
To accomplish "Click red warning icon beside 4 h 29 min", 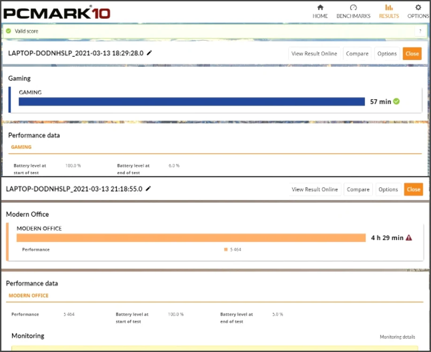I will (409, 237).
